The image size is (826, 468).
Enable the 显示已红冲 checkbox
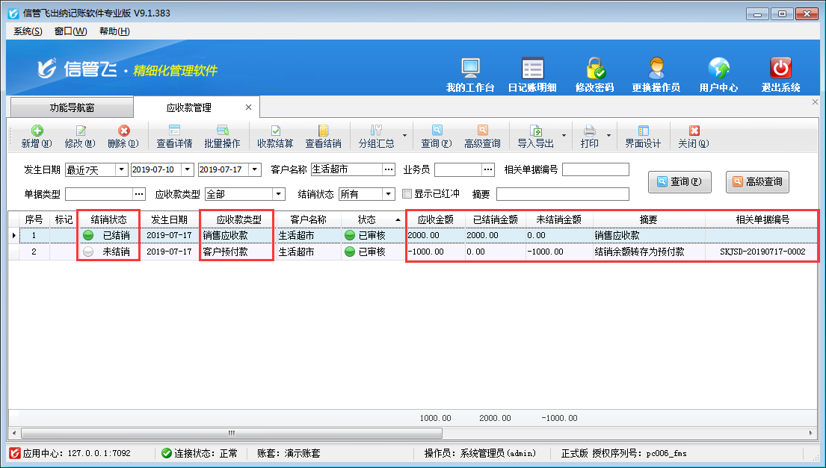point(407,194)
